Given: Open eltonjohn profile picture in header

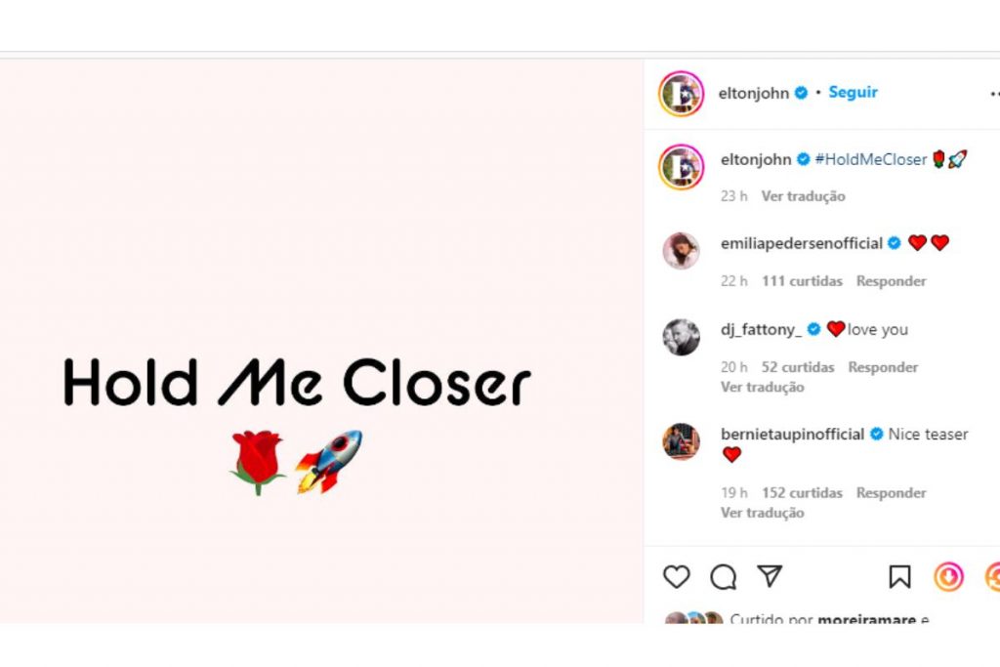Looking at the screenshot, I should coord(681,94).
